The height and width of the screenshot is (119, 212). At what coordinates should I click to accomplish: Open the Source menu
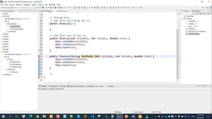pos(12,5)
